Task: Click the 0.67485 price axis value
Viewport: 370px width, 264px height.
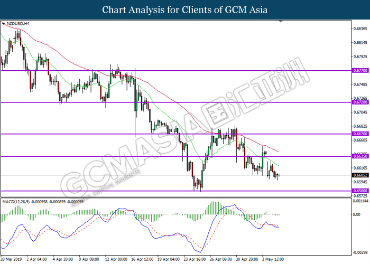Action: tap(360, 84)
